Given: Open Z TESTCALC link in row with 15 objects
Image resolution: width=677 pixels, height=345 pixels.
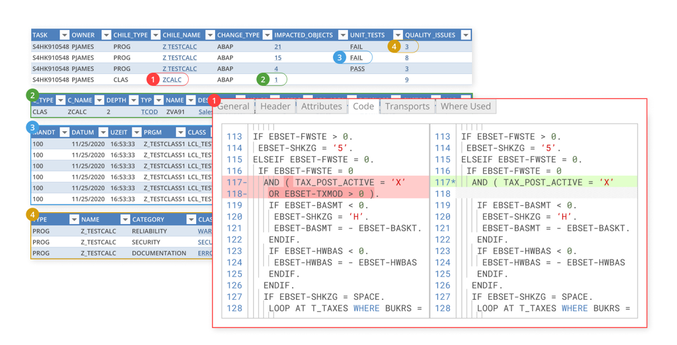Looking at the screenshot, I should [180, 58].
